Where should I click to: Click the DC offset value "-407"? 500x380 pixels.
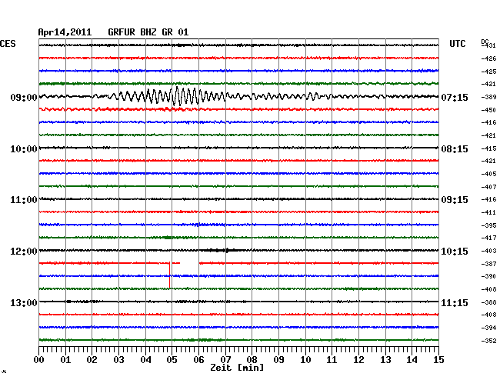coord(488,187)
